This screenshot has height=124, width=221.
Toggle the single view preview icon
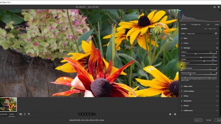tap(170, 114)
